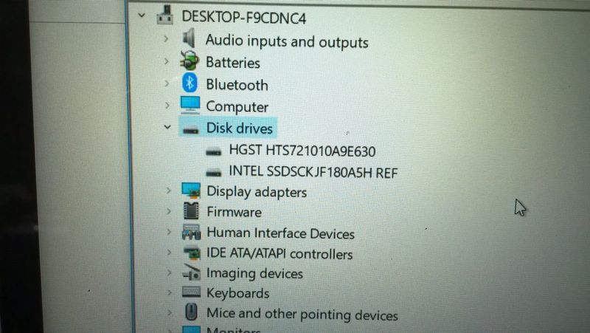Image resolution: width=590 pixels, height=333 pixels.
Task: Click the Computer monitor icon
Action: [190, 105]
